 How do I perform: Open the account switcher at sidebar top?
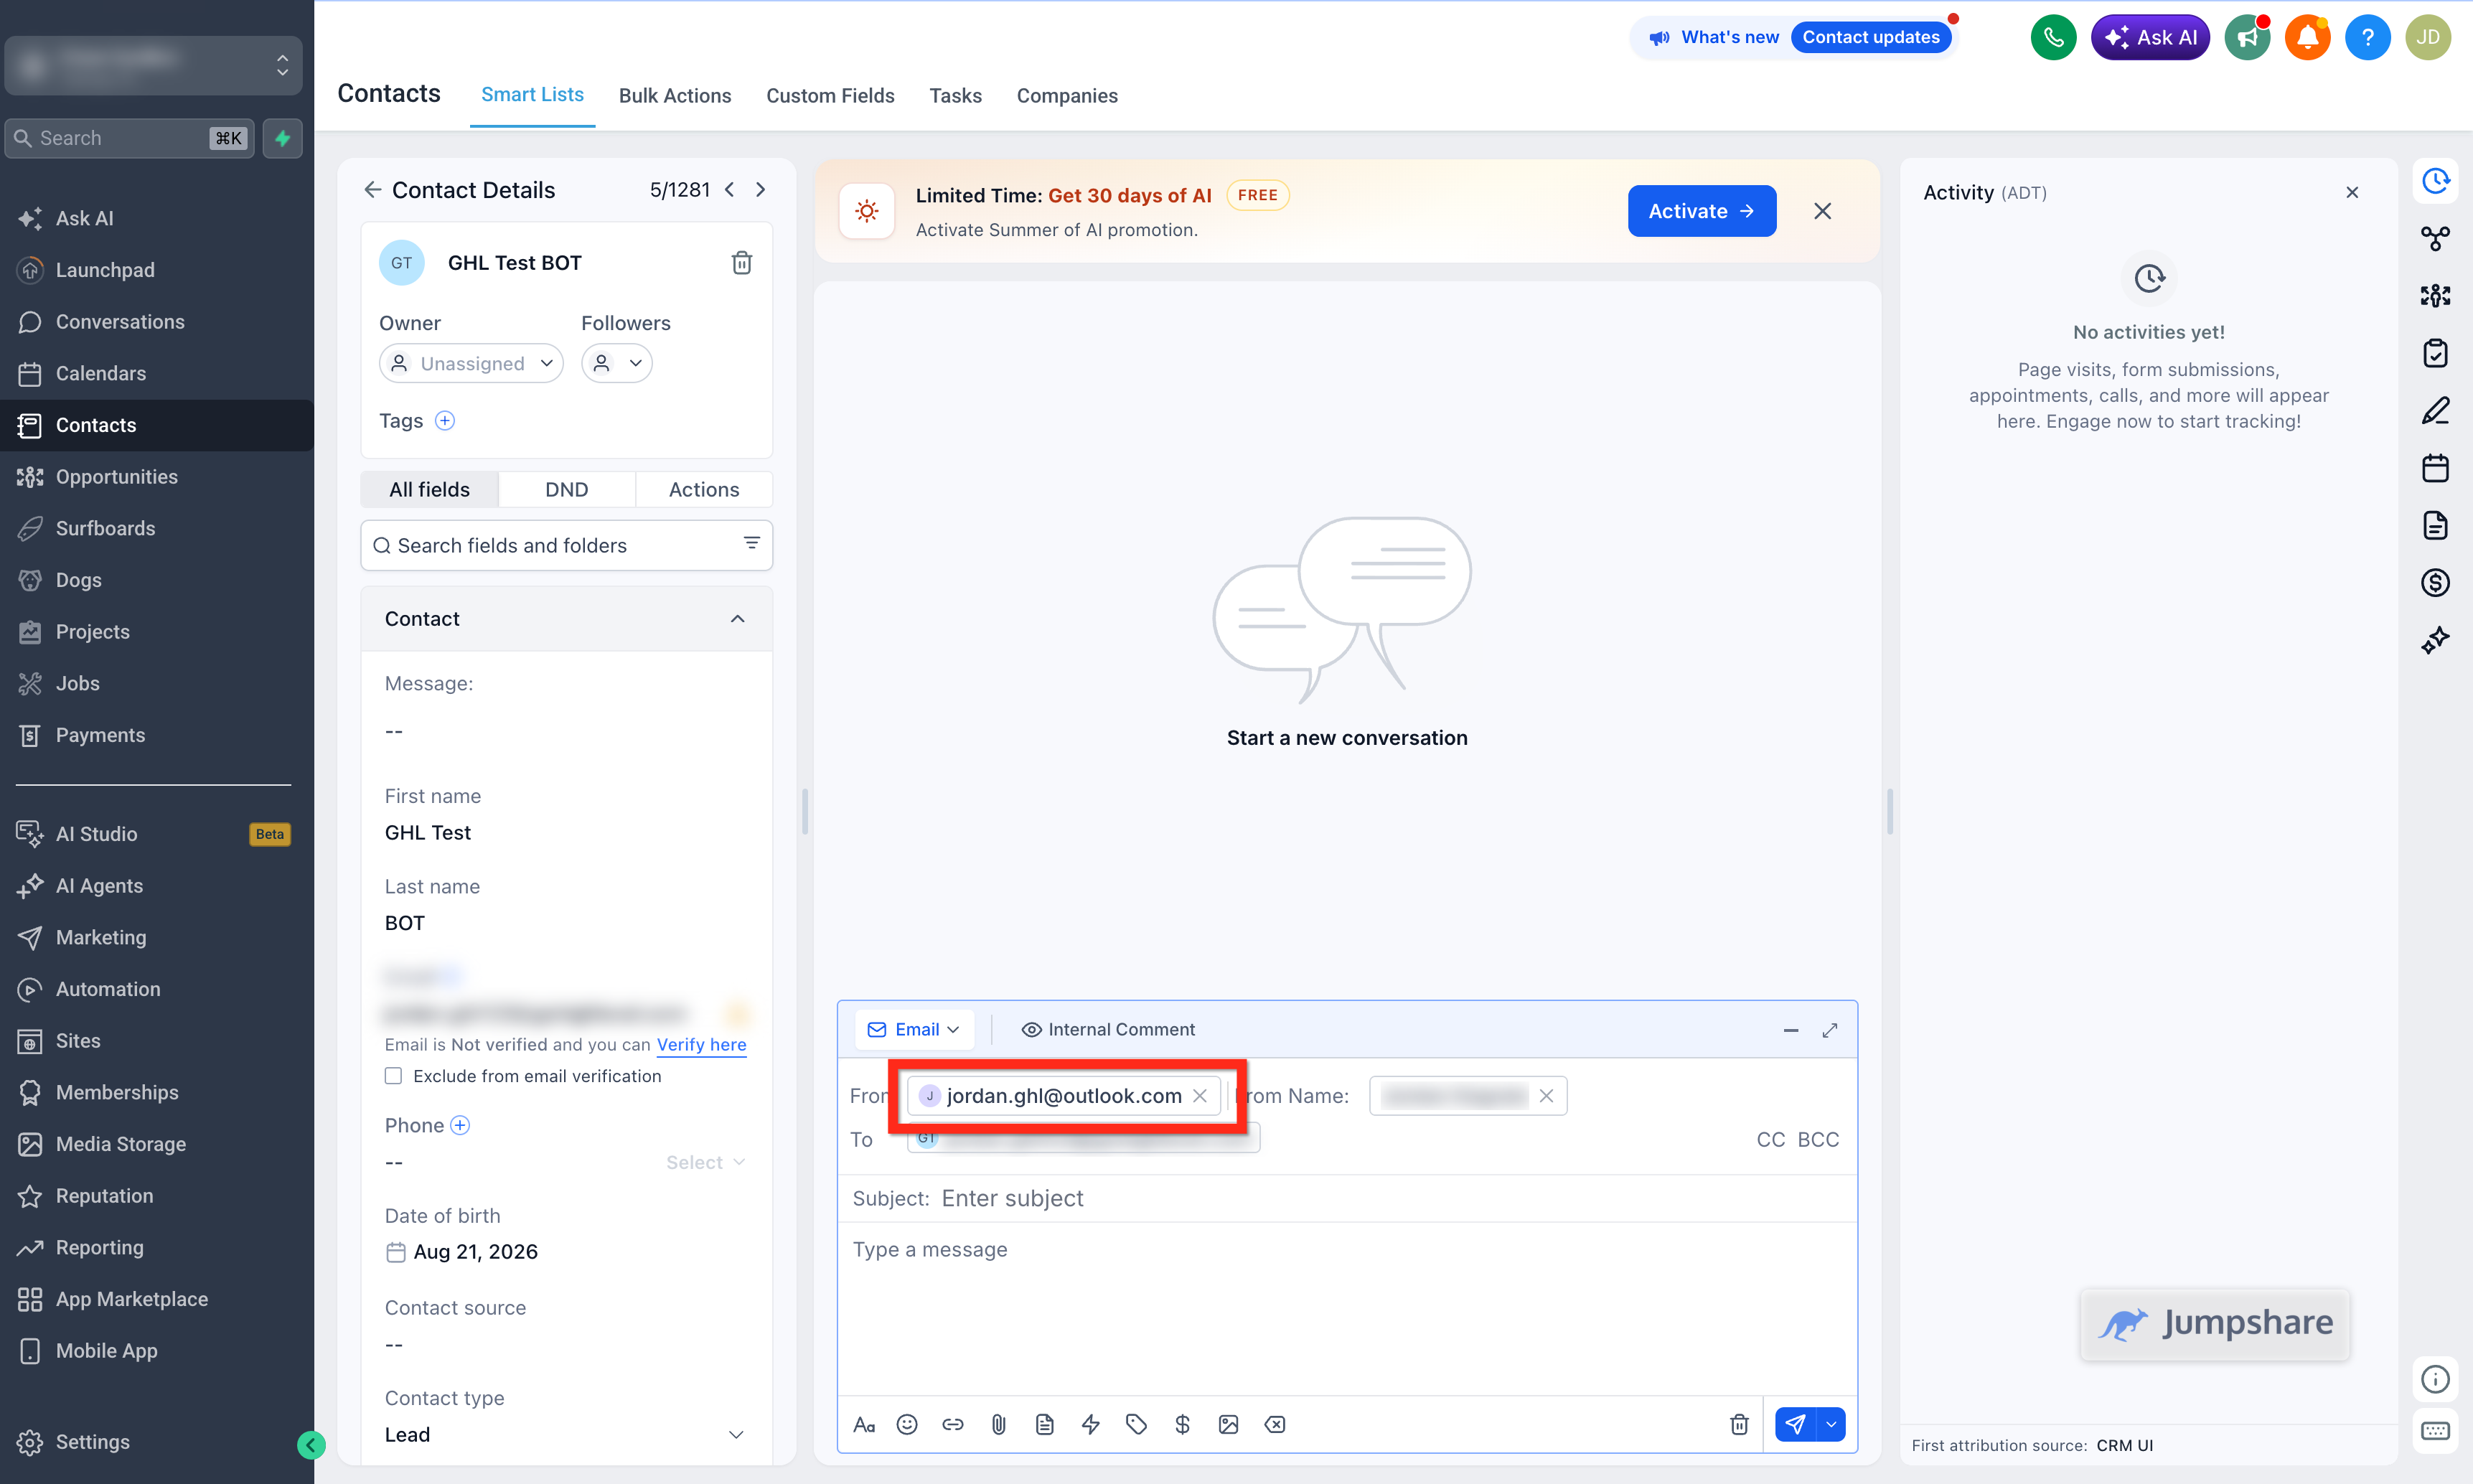[154, 65]
